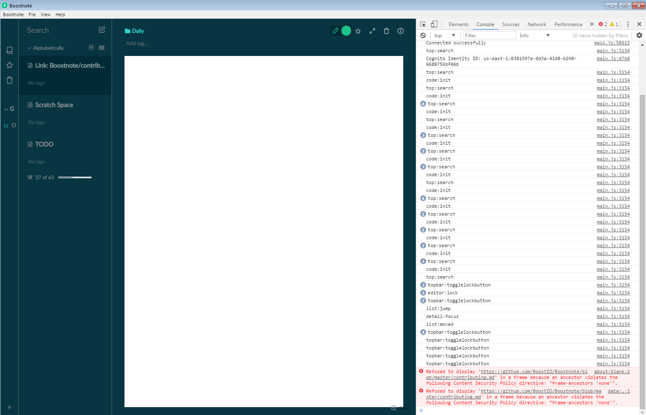Open the main.js:58615 source link
Viewport: 646px width, 415px height.
(612, 43)
